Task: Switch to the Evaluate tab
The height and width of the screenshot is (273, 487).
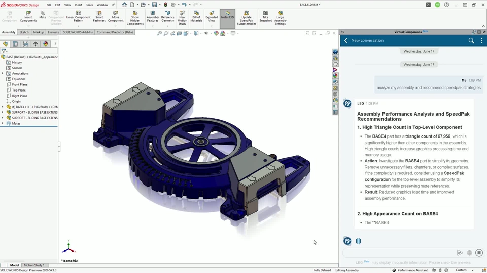Action: (53, 32)
